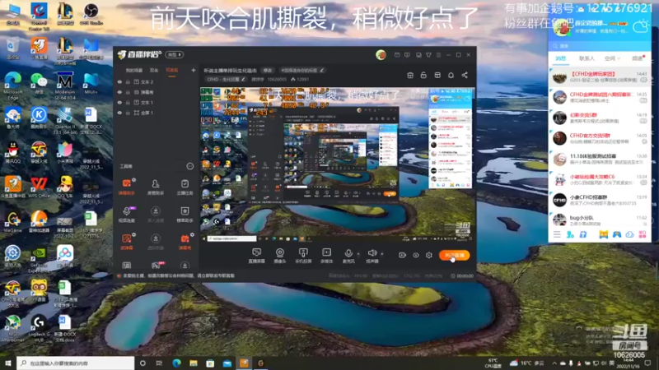This screenshot has width=659, height=370.
Task: Open 主播任务 tool
Action: 185,187
